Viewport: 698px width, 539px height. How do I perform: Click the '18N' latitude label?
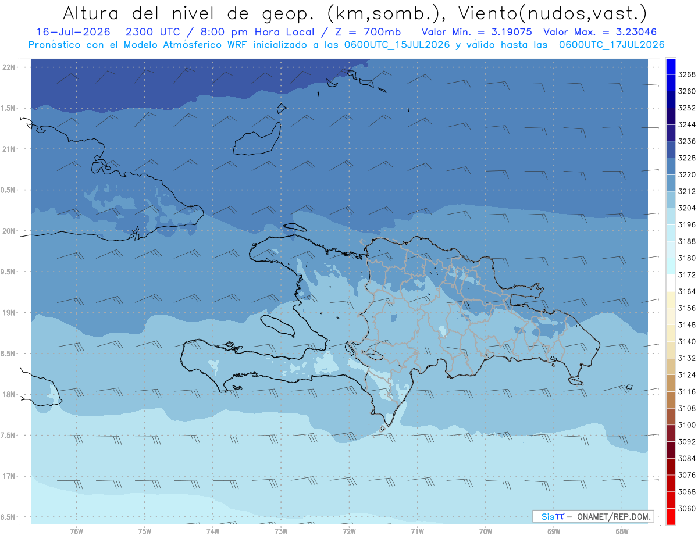pos(9,395)
